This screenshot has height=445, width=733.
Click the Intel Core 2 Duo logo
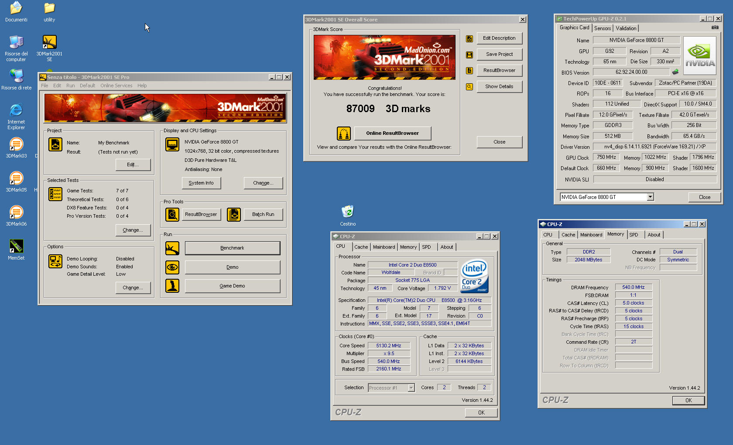coord(475,277)
